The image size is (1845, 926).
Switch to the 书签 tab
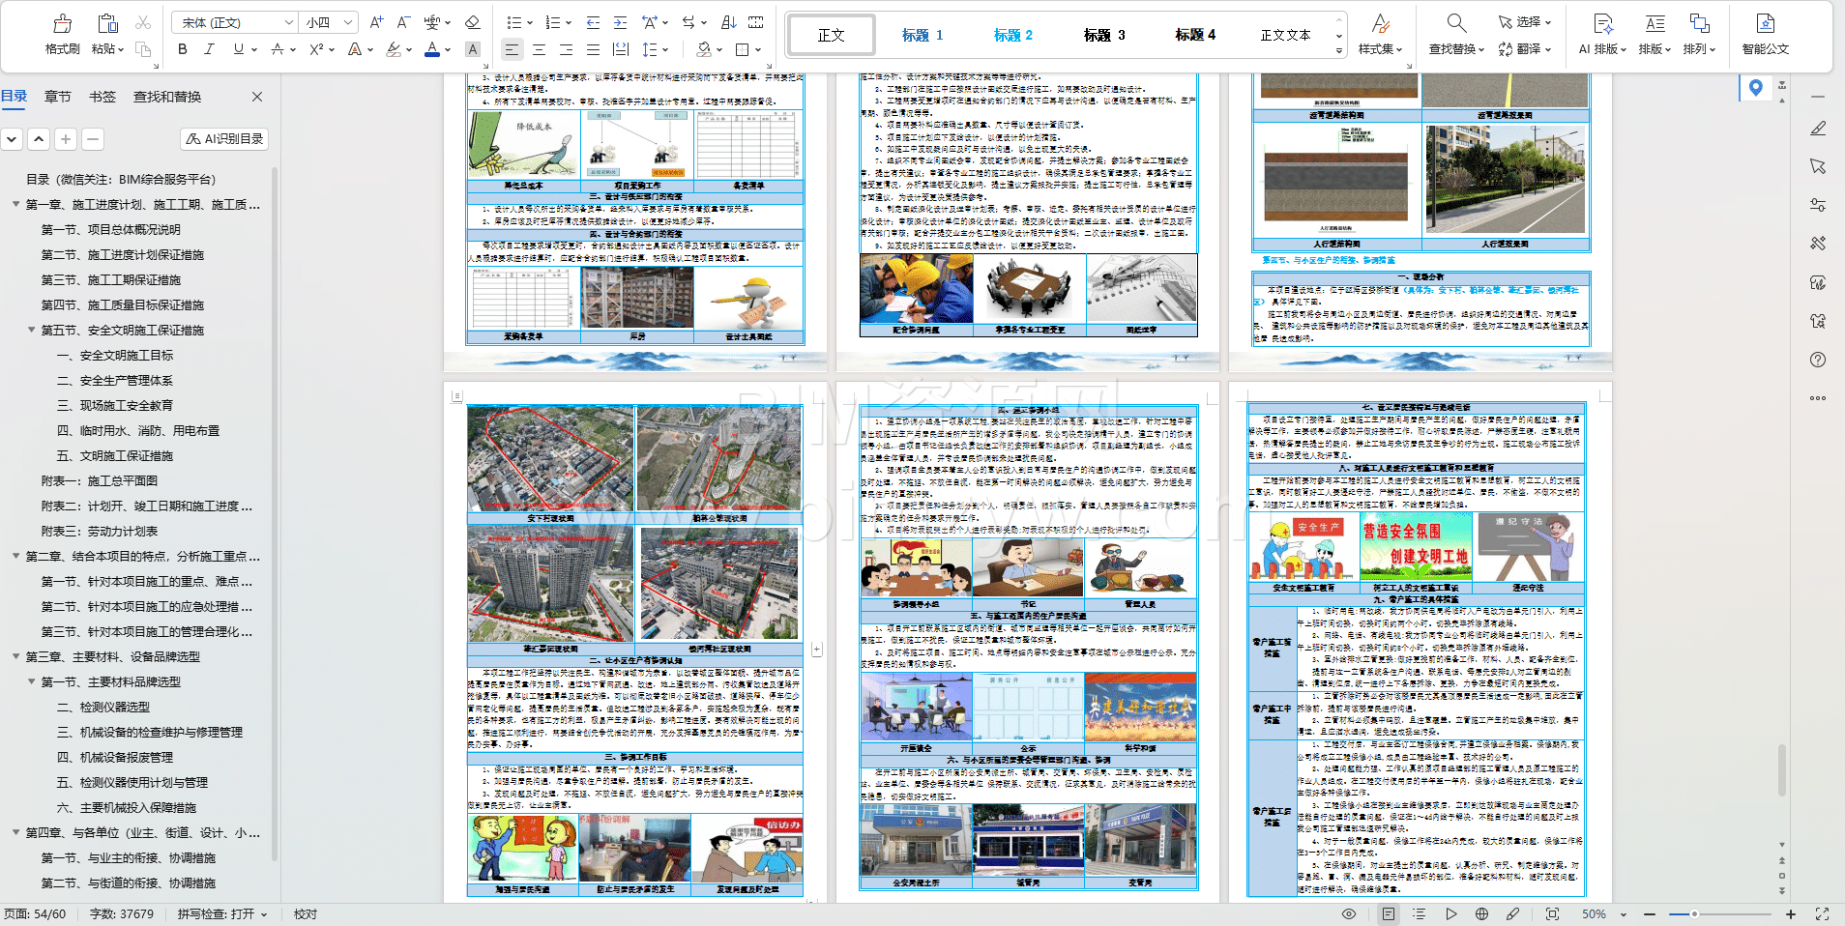[102, 97]
